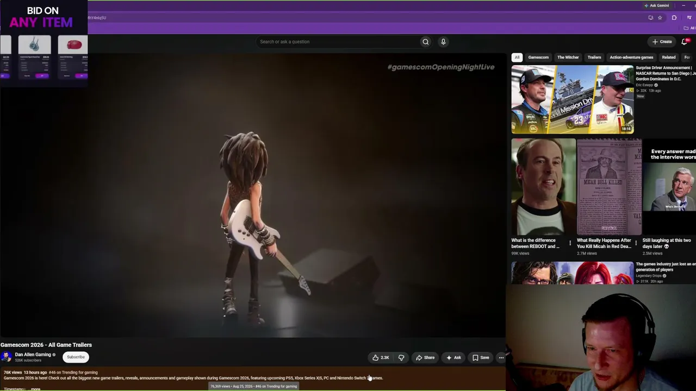Viewport: 696px width, 391px height.
Task: Open the Surprise Driver Announcement video title
Action: 666,73
